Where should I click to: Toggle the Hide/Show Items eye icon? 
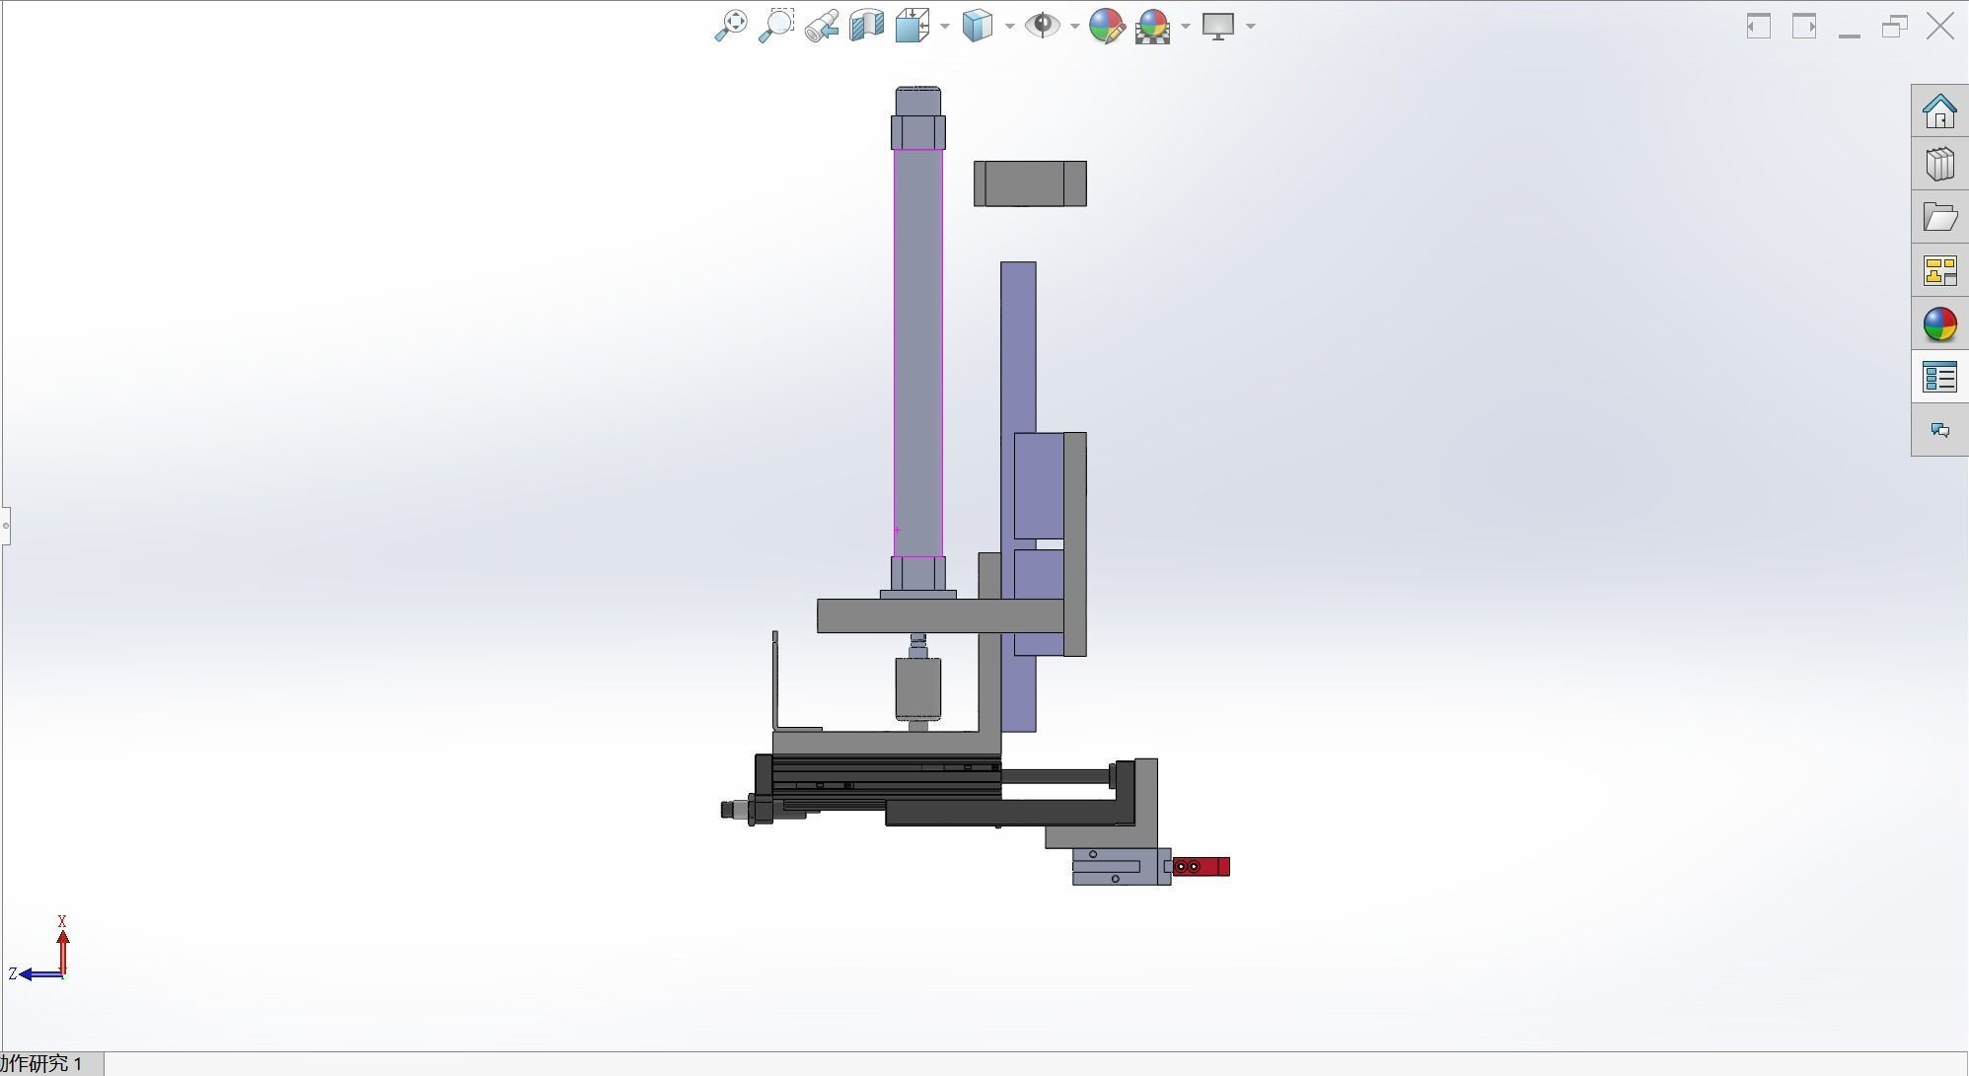click(1042, 26)
